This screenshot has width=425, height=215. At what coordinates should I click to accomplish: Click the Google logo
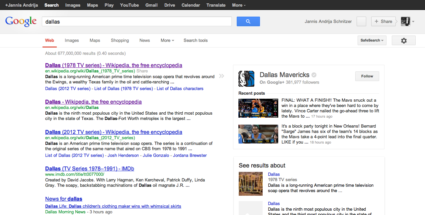tap(21, 21)
